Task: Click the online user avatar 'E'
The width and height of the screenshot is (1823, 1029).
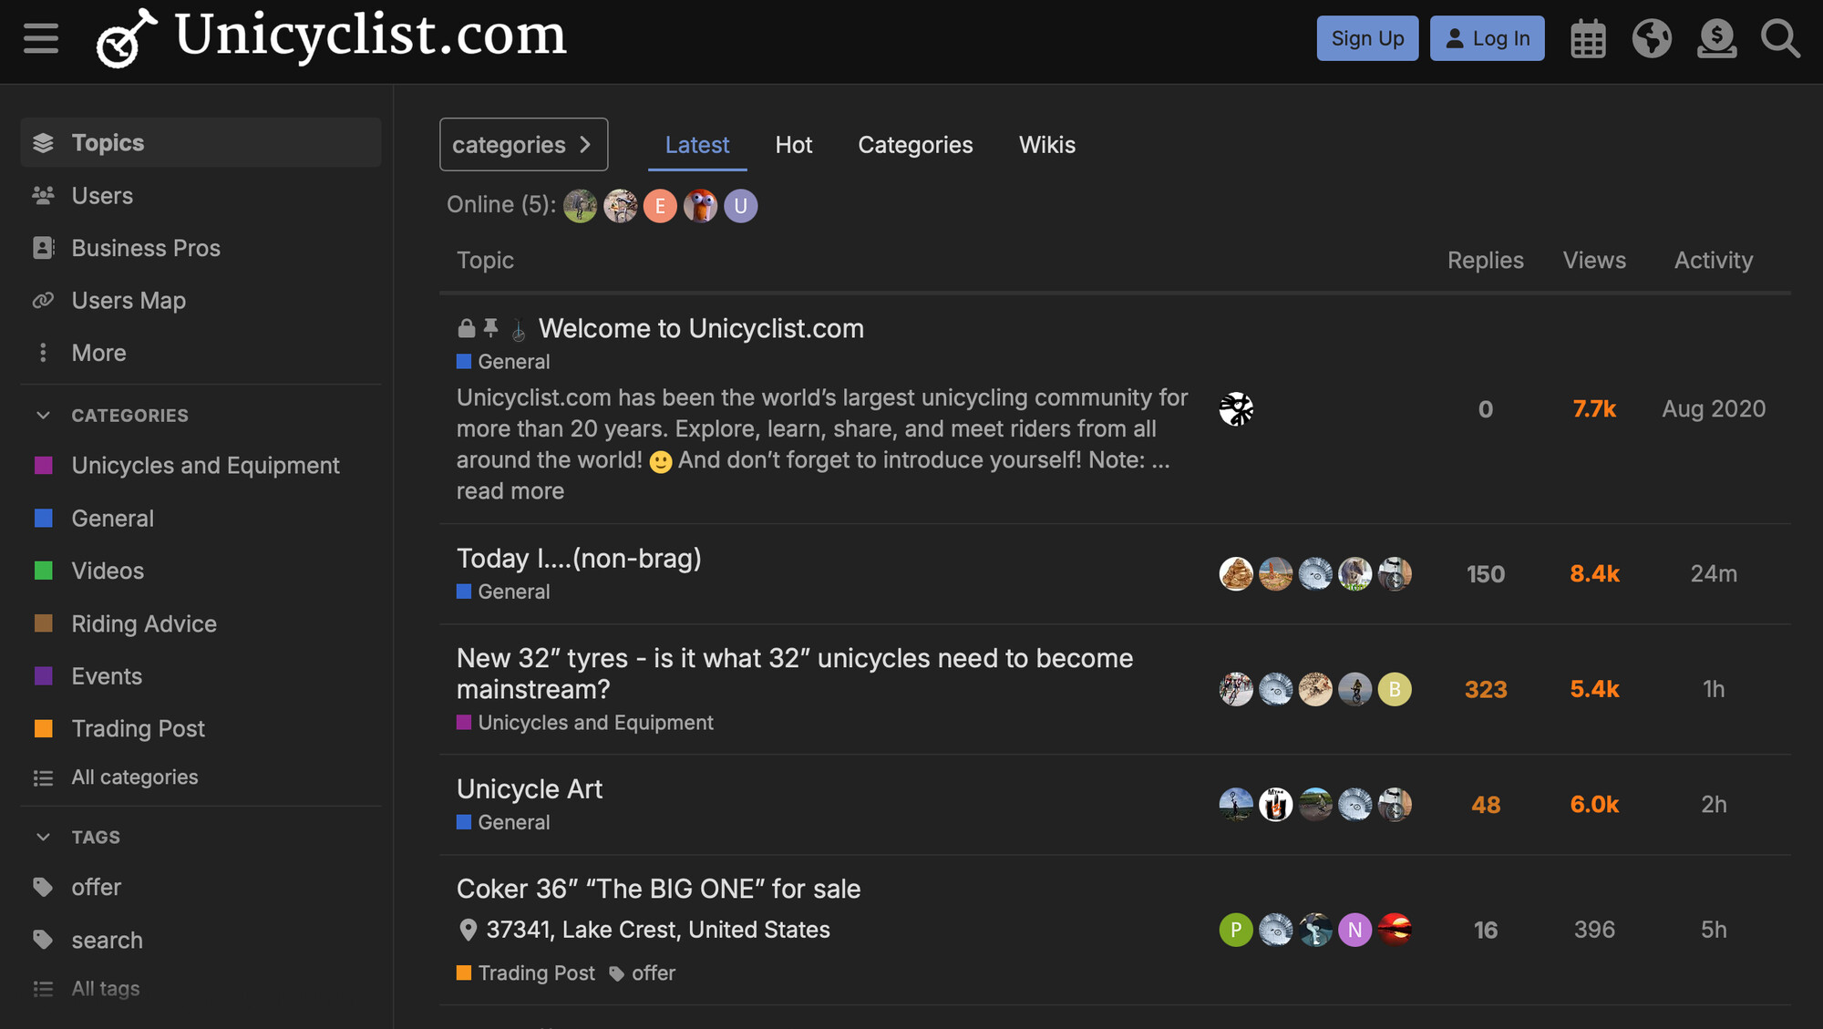Action: click(x=660, y=206)
